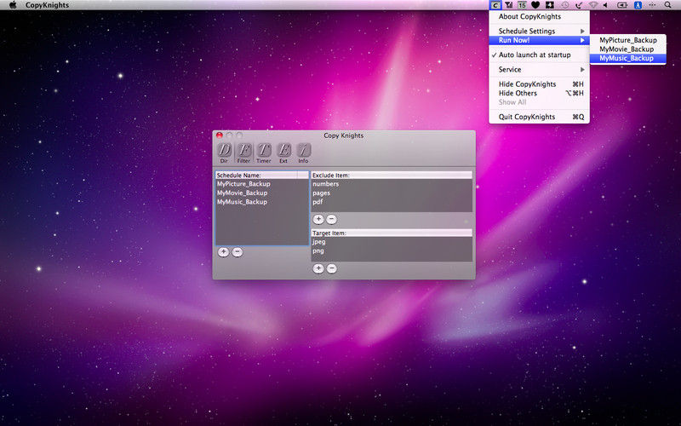Click the Target Item column header

click(392, 233)
